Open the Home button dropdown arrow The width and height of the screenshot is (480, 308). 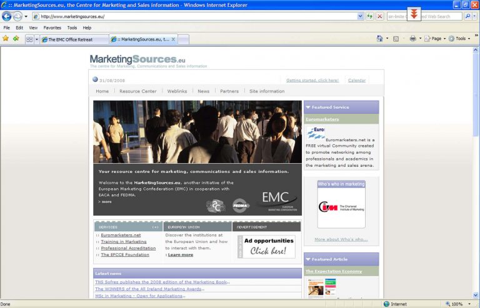(x=387, y=39)
